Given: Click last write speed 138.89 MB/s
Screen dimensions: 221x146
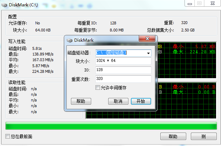Looking at the screenshot, I should point(43,54).
